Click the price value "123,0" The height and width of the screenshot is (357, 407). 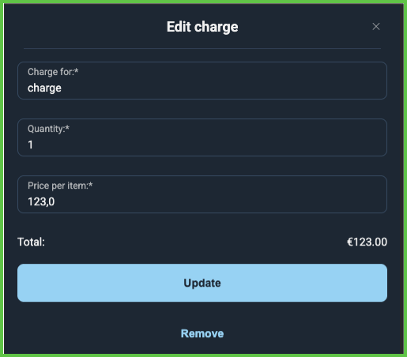point(41,201)
